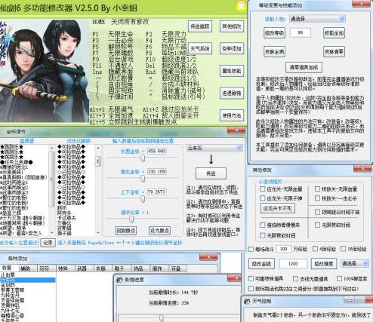Close the 坐标调节 window
This screenshot has height=322, width=373.
(x=236, y=130)
